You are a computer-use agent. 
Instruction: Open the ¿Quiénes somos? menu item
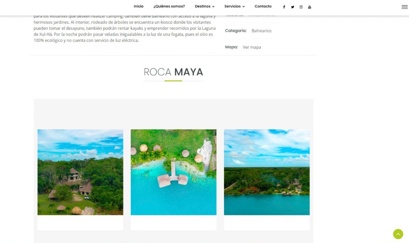tap(169, 6)
